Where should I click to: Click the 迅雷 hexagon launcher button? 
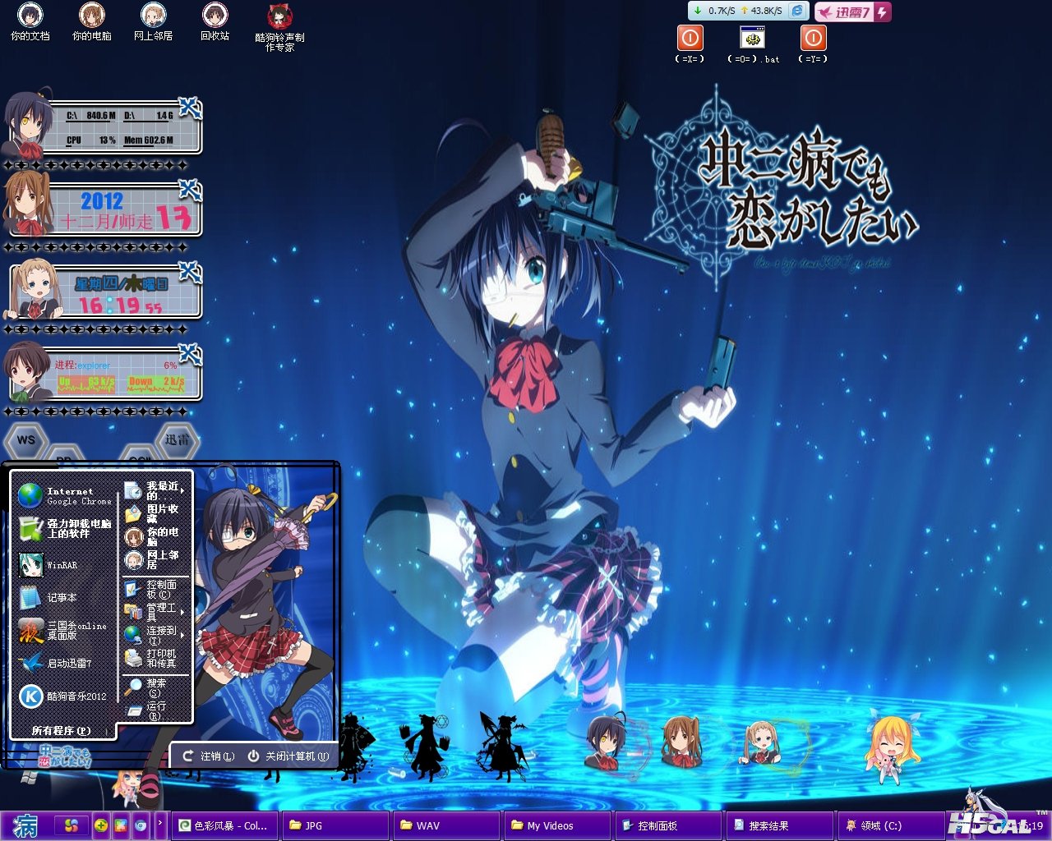point(177,440)
